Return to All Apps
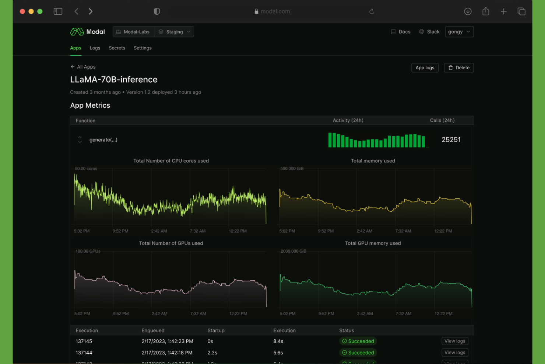The height and width of the screenshot is (364, 545). coord(83,67)
